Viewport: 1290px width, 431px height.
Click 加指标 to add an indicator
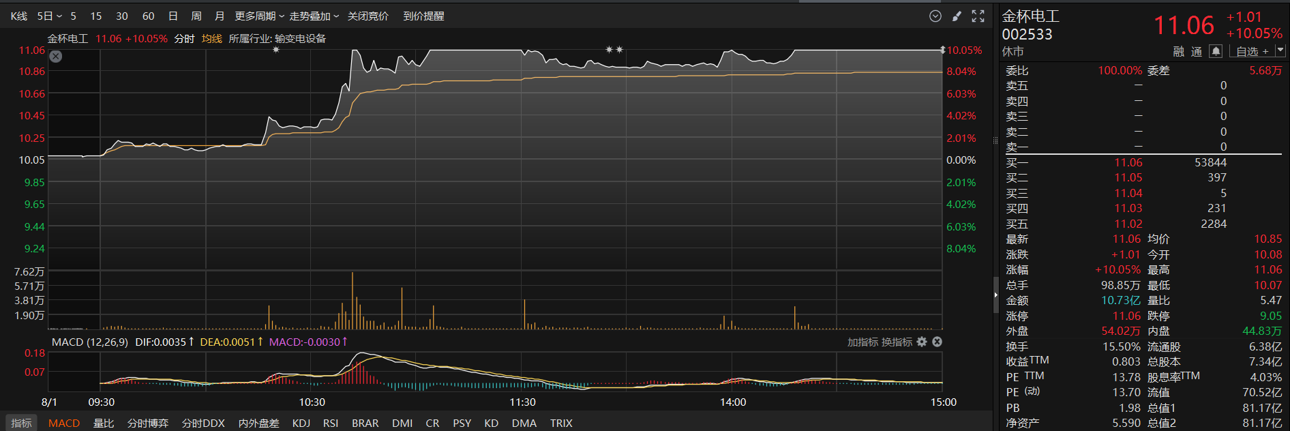(862, 342)
